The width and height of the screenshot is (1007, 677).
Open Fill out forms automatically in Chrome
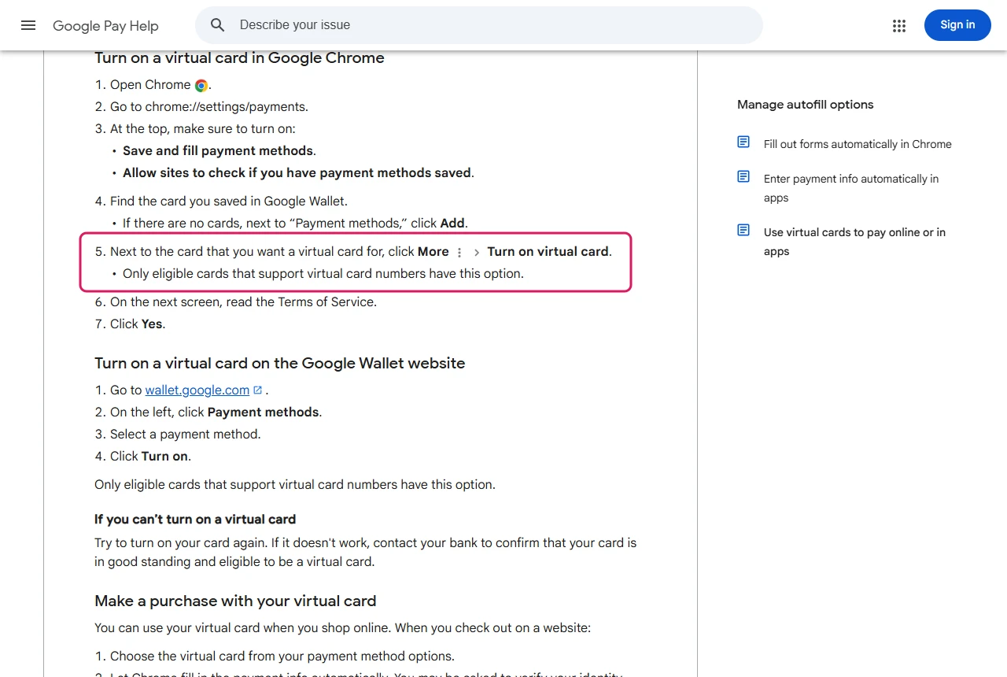coord(858,144)
